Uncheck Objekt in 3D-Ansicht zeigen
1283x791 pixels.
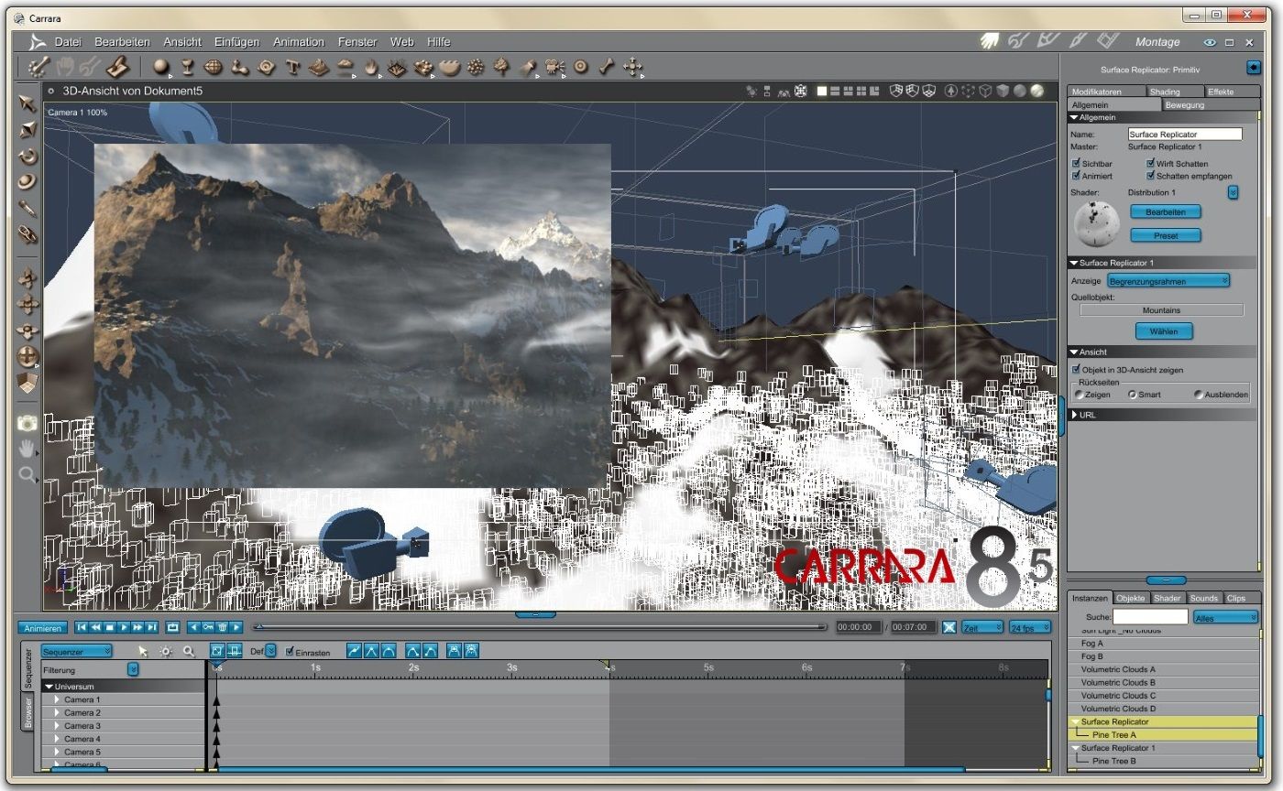1077,370
